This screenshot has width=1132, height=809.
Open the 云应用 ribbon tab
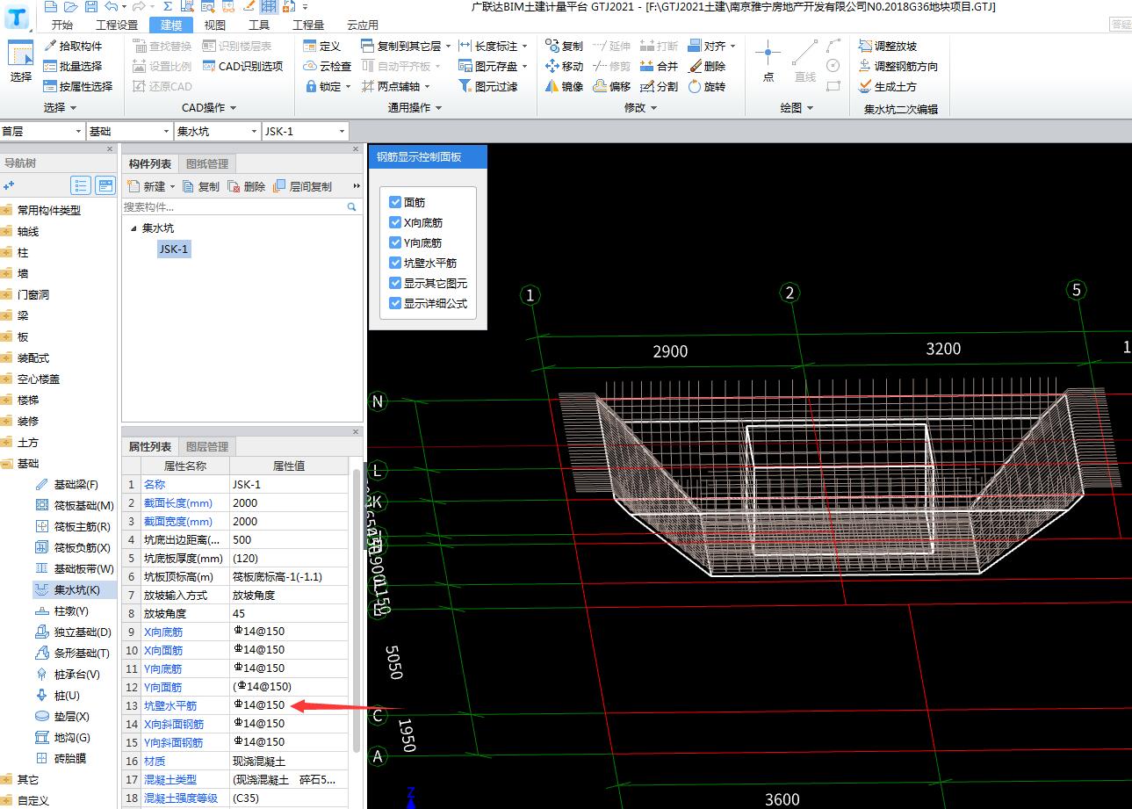363,25
